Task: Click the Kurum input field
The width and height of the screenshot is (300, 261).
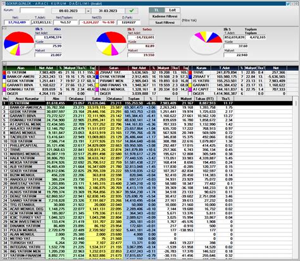Action: (32, 10)
